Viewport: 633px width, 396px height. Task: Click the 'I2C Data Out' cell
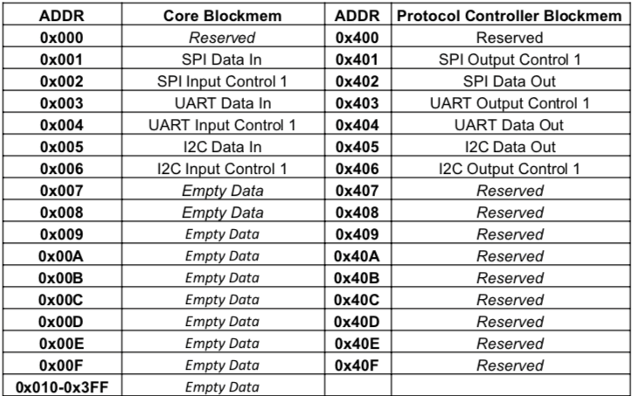[510, 147]
